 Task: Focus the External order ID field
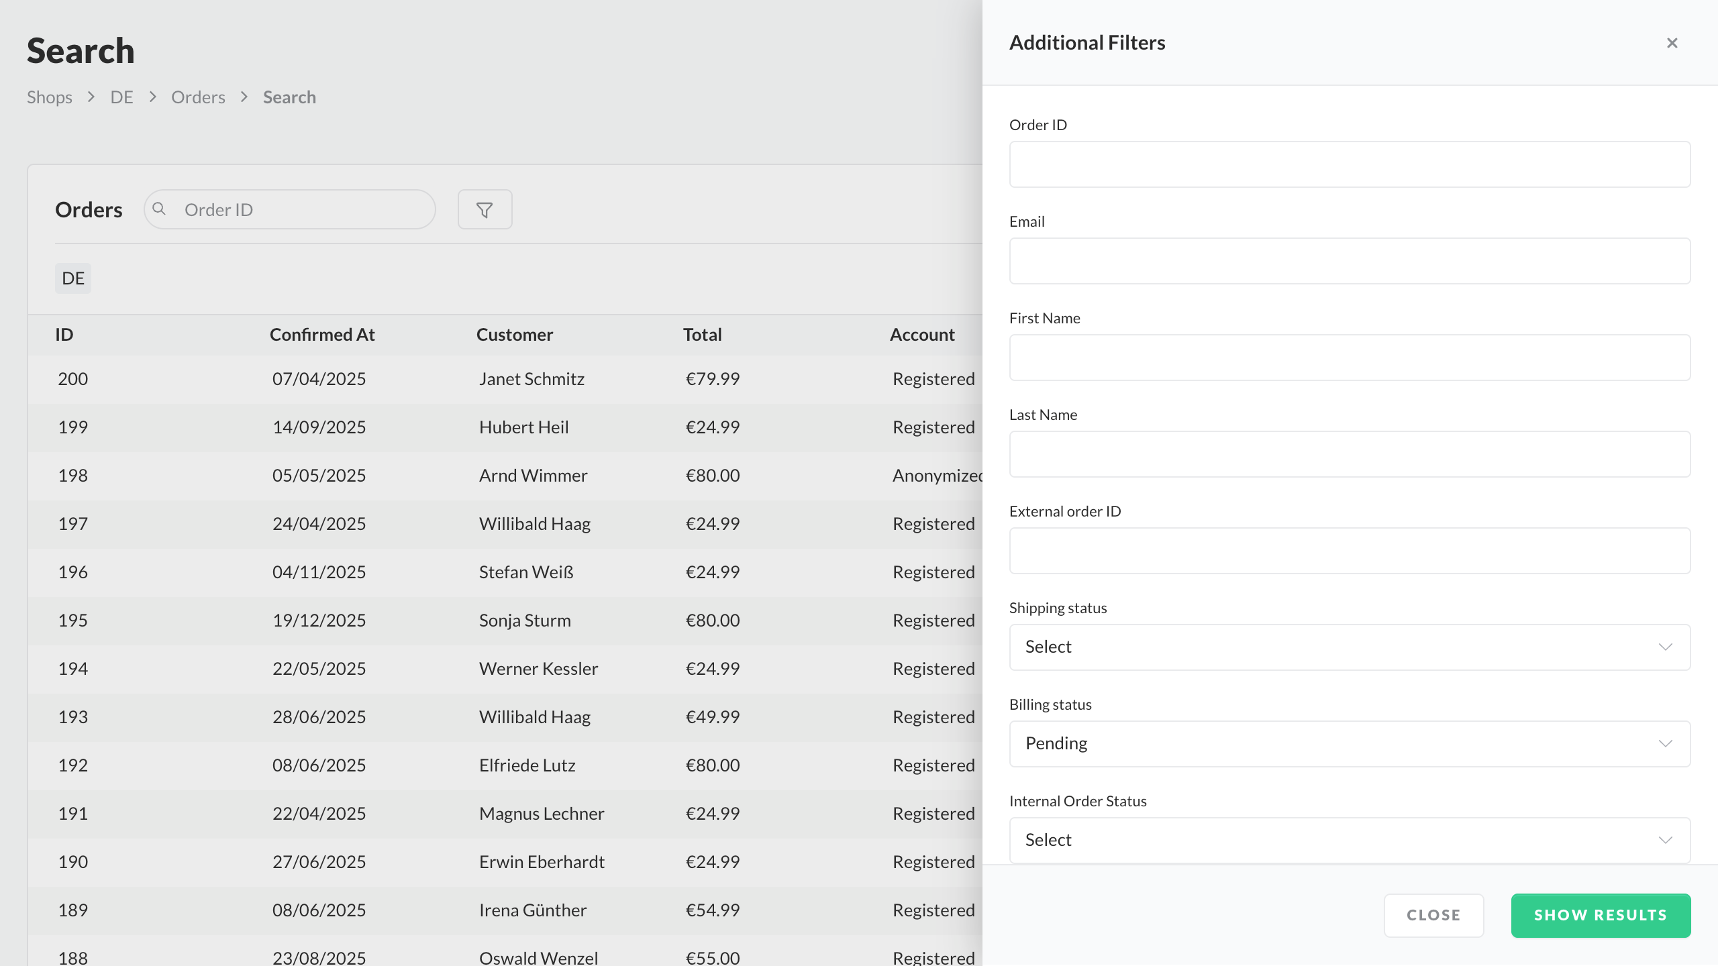point(1349,551)
